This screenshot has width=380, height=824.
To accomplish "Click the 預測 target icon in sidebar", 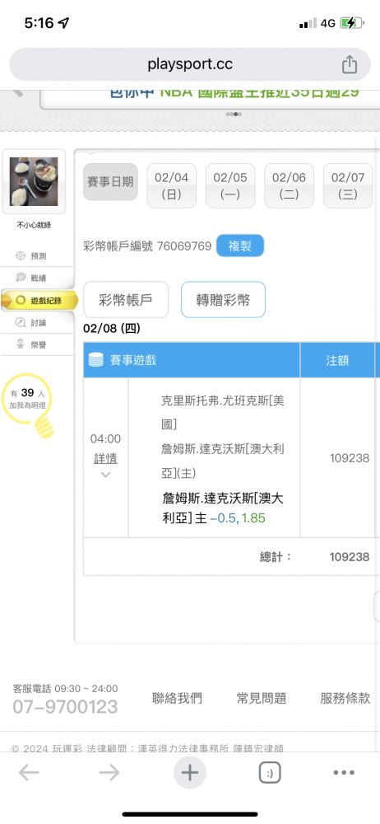I will pos(21,256).
